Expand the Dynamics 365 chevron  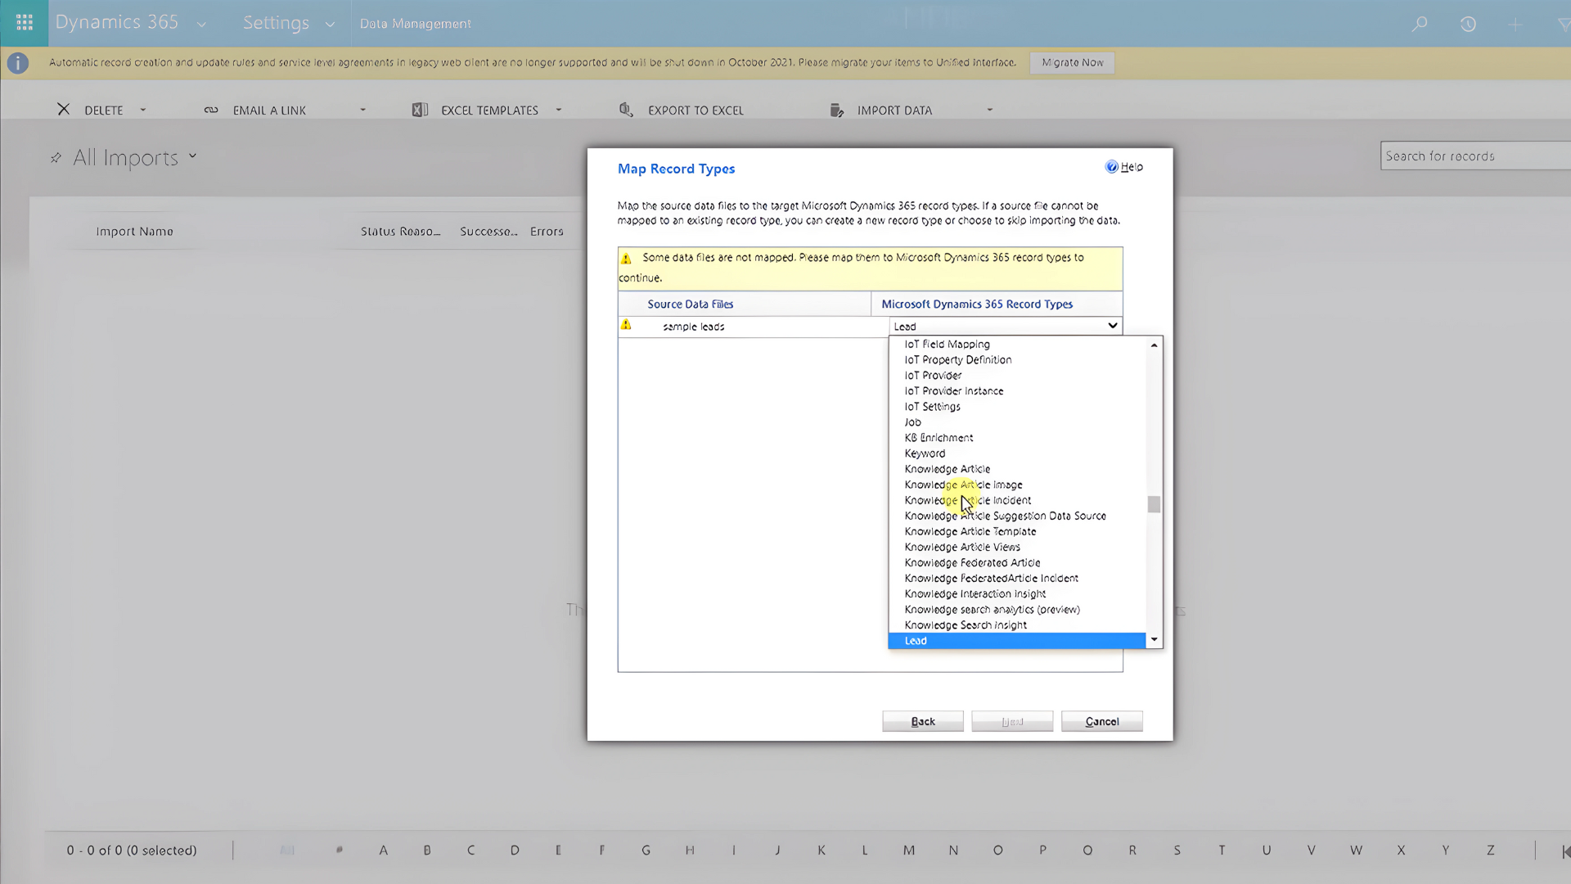201,25
